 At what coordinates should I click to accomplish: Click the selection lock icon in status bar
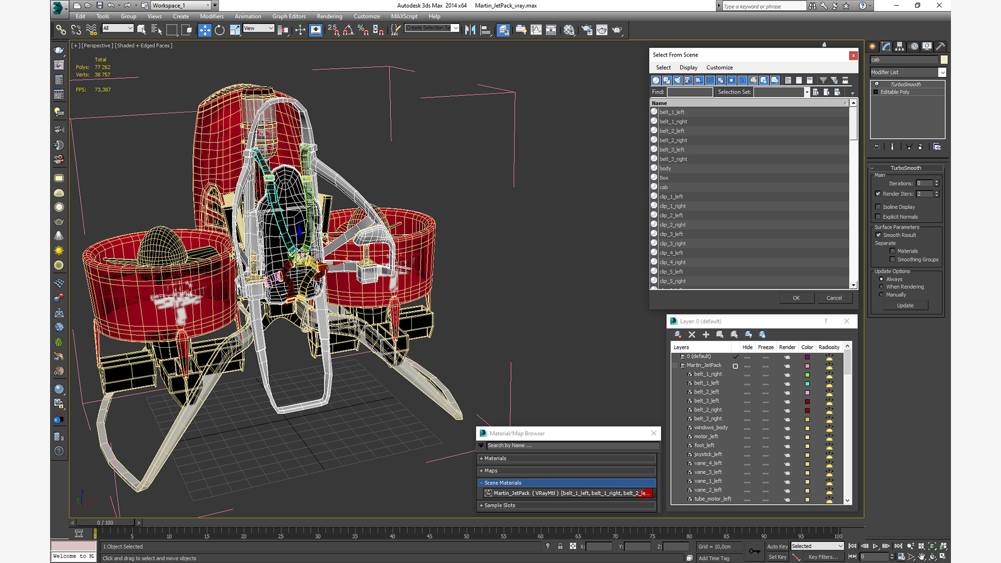pos(560,546)
